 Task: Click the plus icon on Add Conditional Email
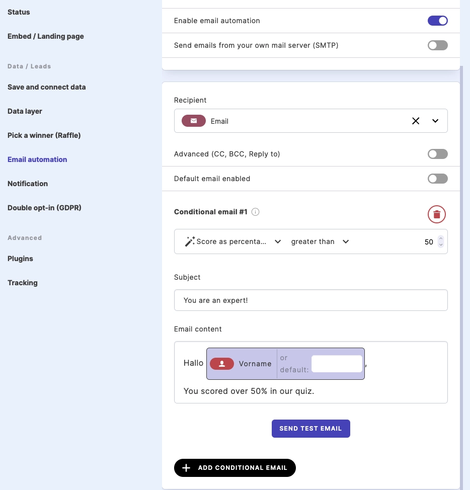point(186,468)
